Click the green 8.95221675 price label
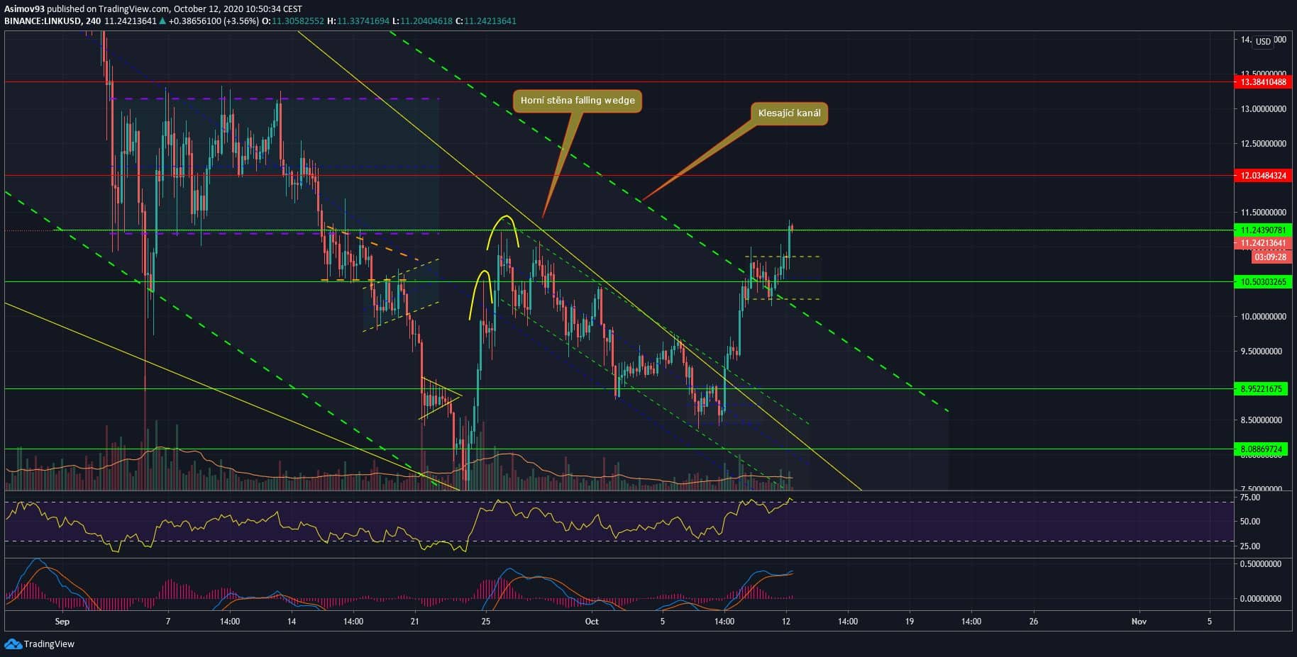Screen dimensions: 1297x657 tap(1262, 389)
